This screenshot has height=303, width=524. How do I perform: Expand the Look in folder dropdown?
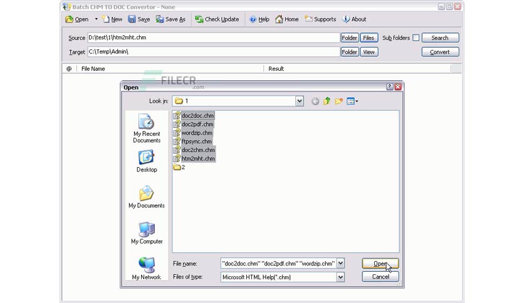tap(300, 101)
